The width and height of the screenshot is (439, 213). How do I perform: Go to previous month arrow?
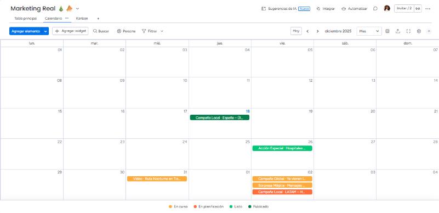(307, 31)
